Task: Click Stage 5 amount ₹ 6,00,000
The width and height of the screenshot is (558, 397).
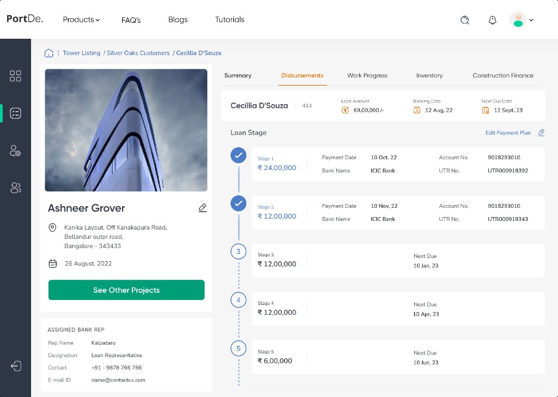Action: (x=275, y=360)
